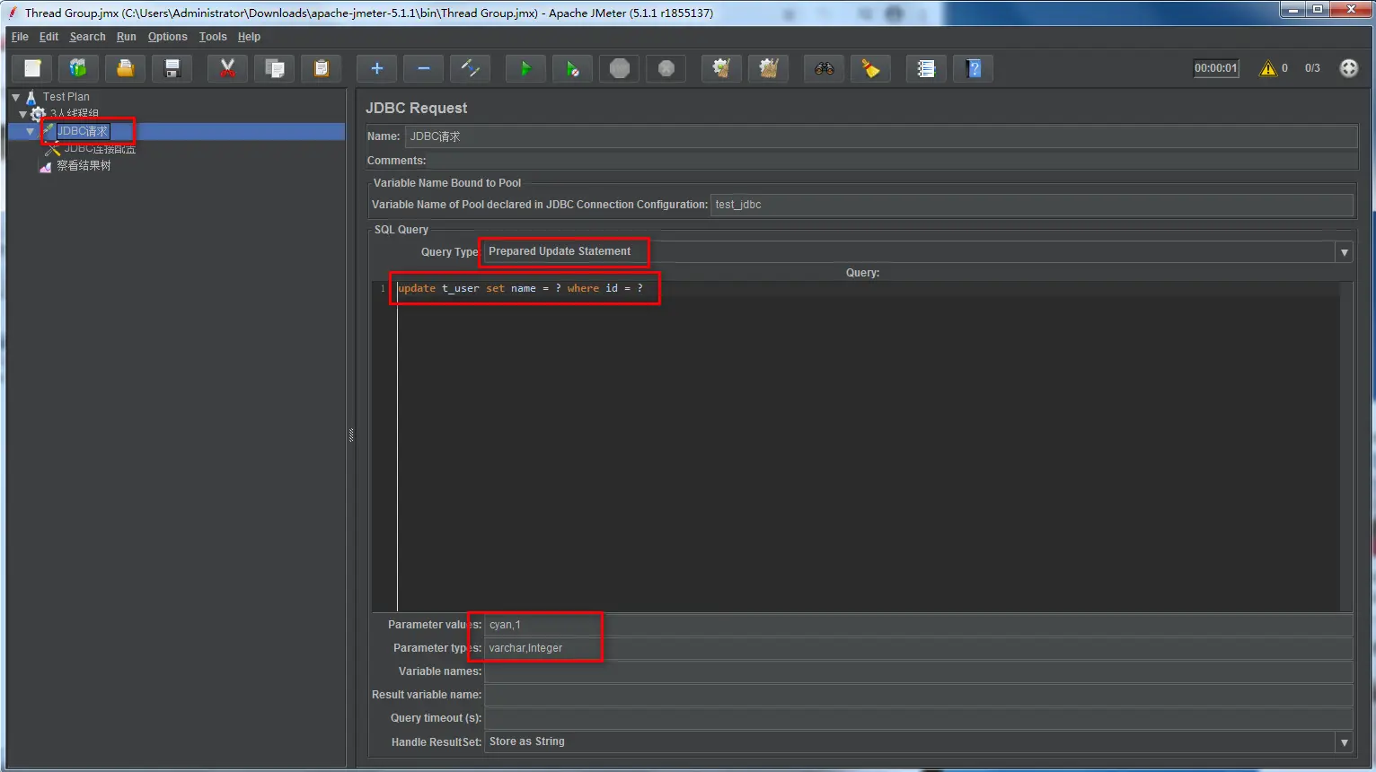Click the query editor vertical scrollbar
The height and width of the screenshot is (772, 1376).
click(1346, 446)
